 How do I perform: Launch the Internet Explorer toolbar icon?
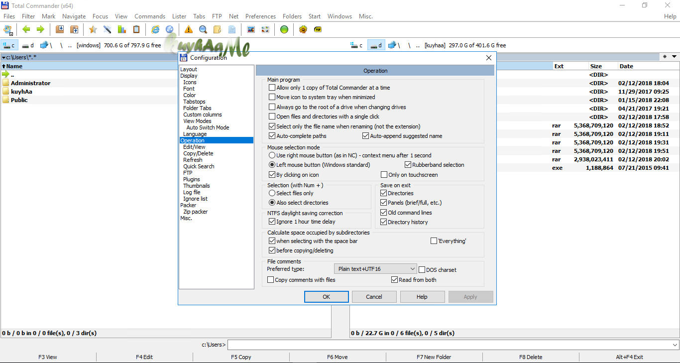point(155,29)
